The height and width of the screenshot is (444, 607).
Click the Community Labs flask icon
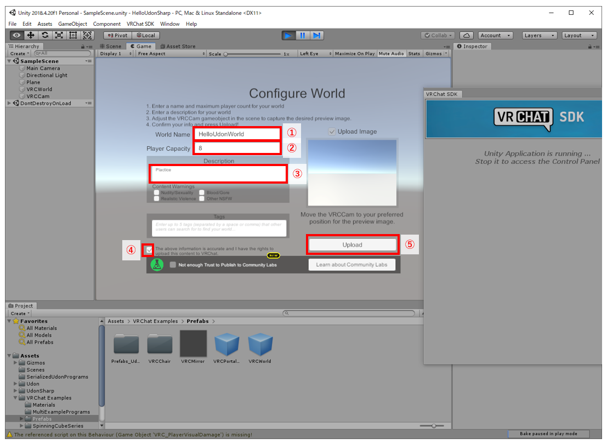tap(157, 265)
